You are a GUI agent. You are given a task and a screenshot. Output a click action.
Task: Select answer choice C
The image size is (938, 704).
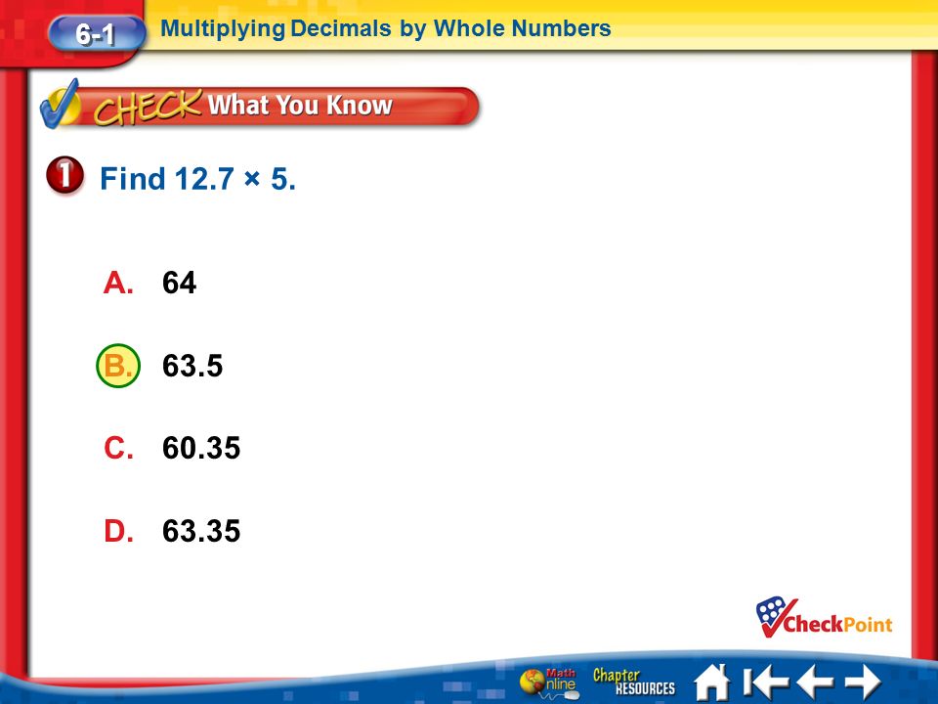[118, 448]
